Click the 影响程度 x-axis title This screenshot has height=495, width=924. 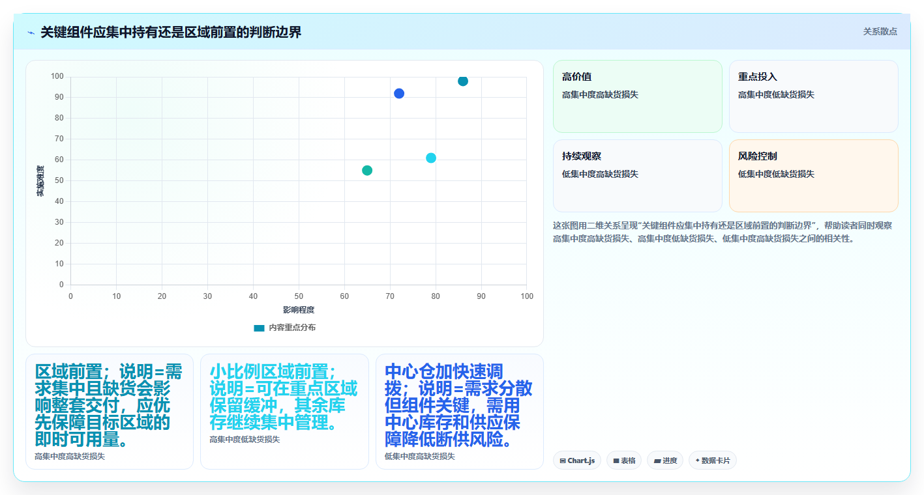(x=299, y=309)
